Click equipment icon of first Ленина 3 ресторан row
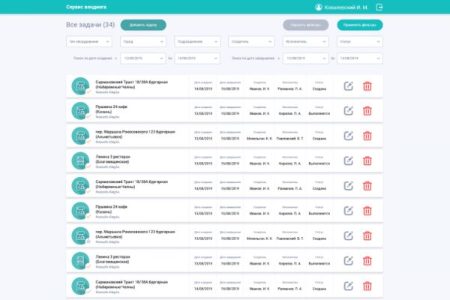The image size is (450, 300). click(x=80, y=160)
